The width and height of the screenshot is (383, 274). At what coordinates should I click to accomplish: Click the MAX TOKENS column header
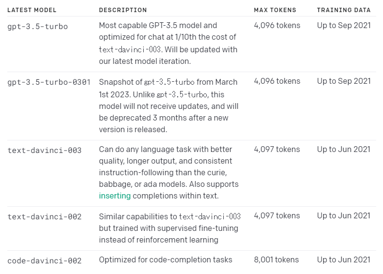tap(275, 10)
